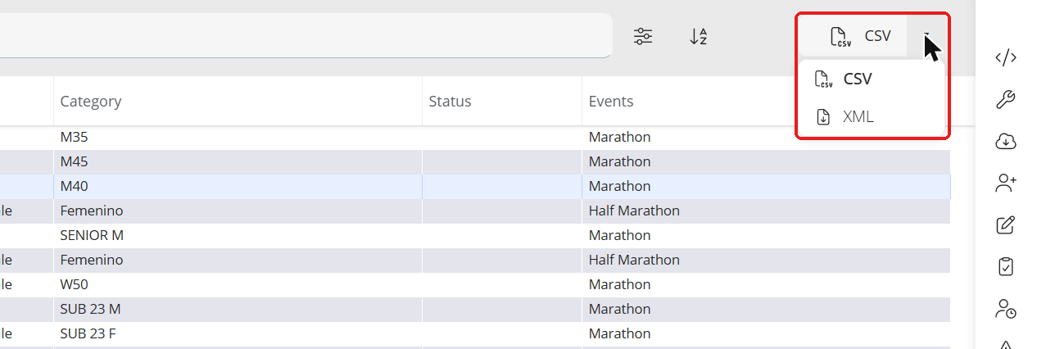Select the SENIOR M category cell
Image resolution: width=1037 pixels, height=349 pixels.
(238, 236)
